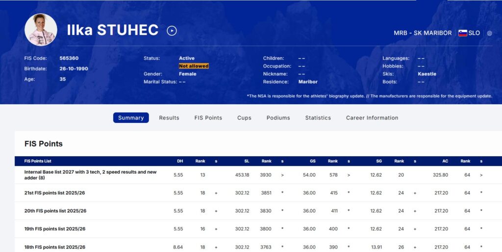The image size is (502, 252).
Task: Click the play icon next to athlete name
Action: [172, 31]
